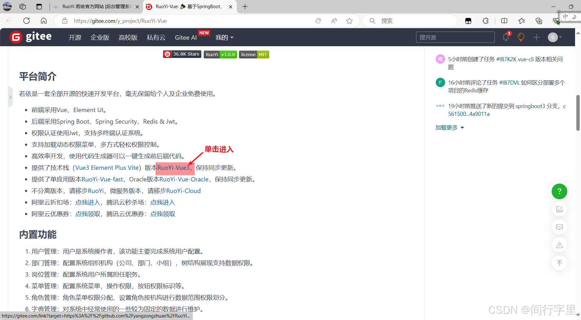Click the Edge icon in address bar
The width and height of the screenshot is (581, 320).
pos(318,21)
